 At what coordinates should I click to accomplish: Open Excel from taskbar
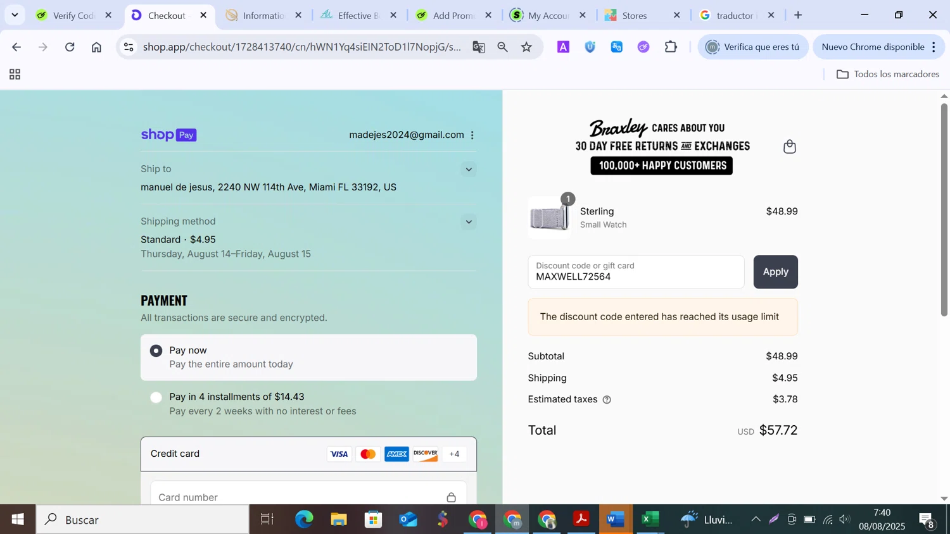(x=650, y=519)
